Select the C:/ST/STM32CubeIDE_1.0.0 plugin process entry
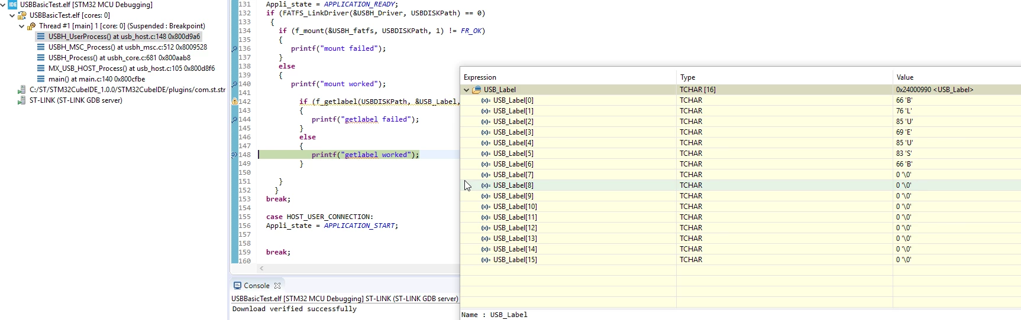This screenshot has width=1021, height=320. pyautogui.click(x=127, y=90)
